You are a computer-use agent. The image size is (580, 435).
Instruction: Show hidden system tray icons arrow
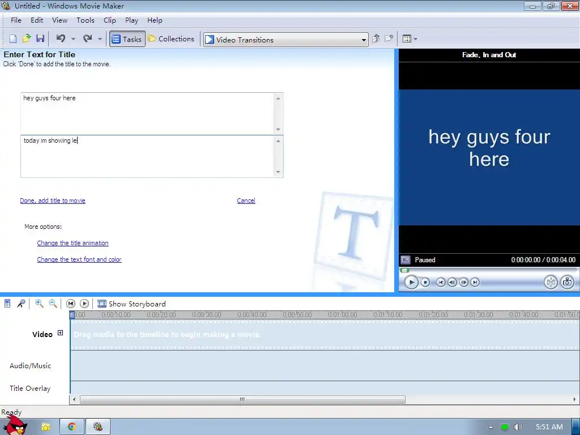(491, 427)
